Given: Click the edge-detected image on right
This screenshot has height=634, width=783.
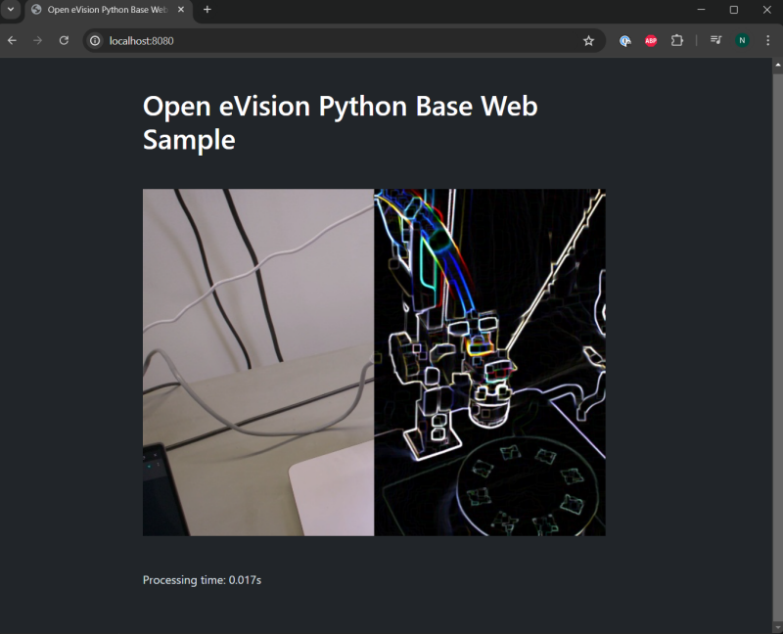Looking at the screenshot, I should click(489, 362).
